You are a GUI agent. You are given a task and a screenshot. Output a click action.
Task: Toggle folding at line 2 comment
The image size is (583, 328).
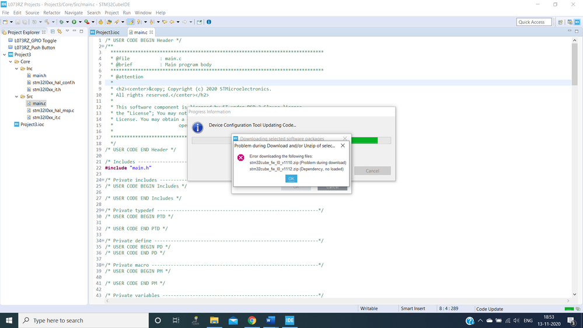pos(103,46)
